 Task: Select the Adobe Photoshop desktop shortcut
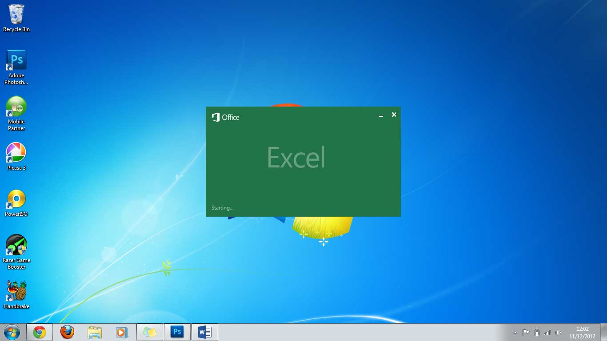16,67
